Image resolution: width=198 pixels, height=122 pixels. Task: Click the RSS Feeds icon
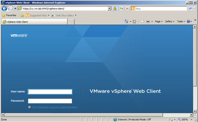134,22
